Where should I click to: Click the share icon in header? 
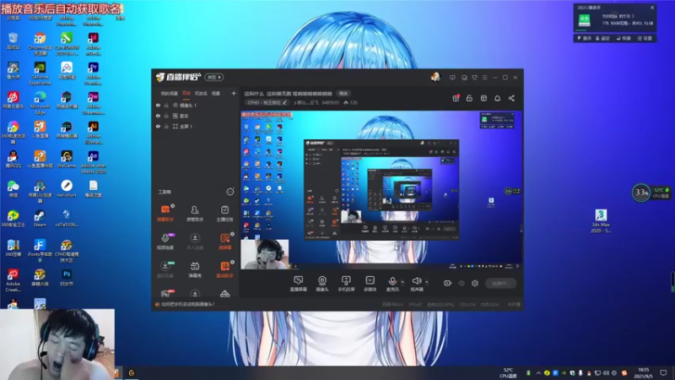pyautogui.click(x=511, y=98)
